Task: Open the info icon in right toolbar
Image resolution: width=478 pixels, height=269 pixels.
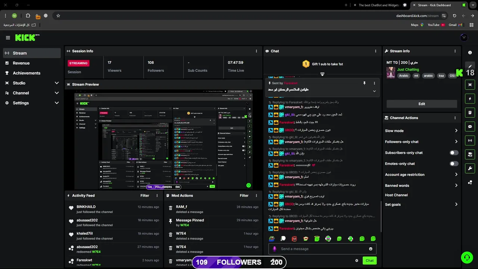Action: pyautogui.click(x=470, y=53)
